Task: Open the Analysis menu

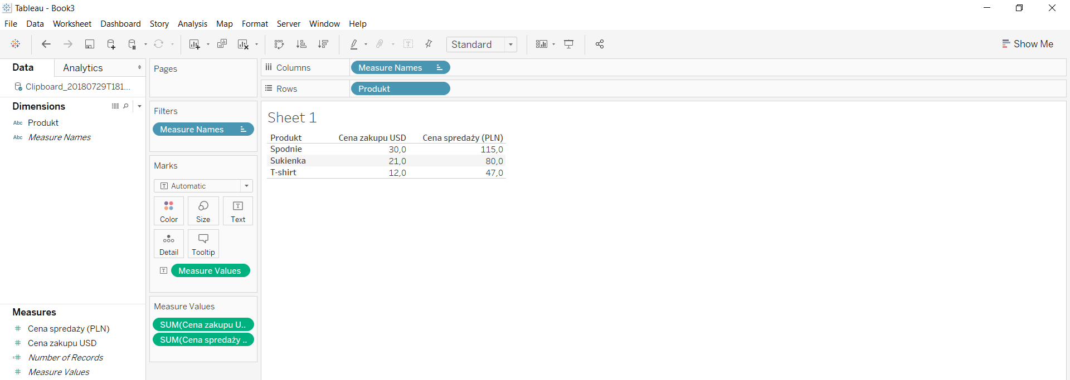Action: point(192,24)
